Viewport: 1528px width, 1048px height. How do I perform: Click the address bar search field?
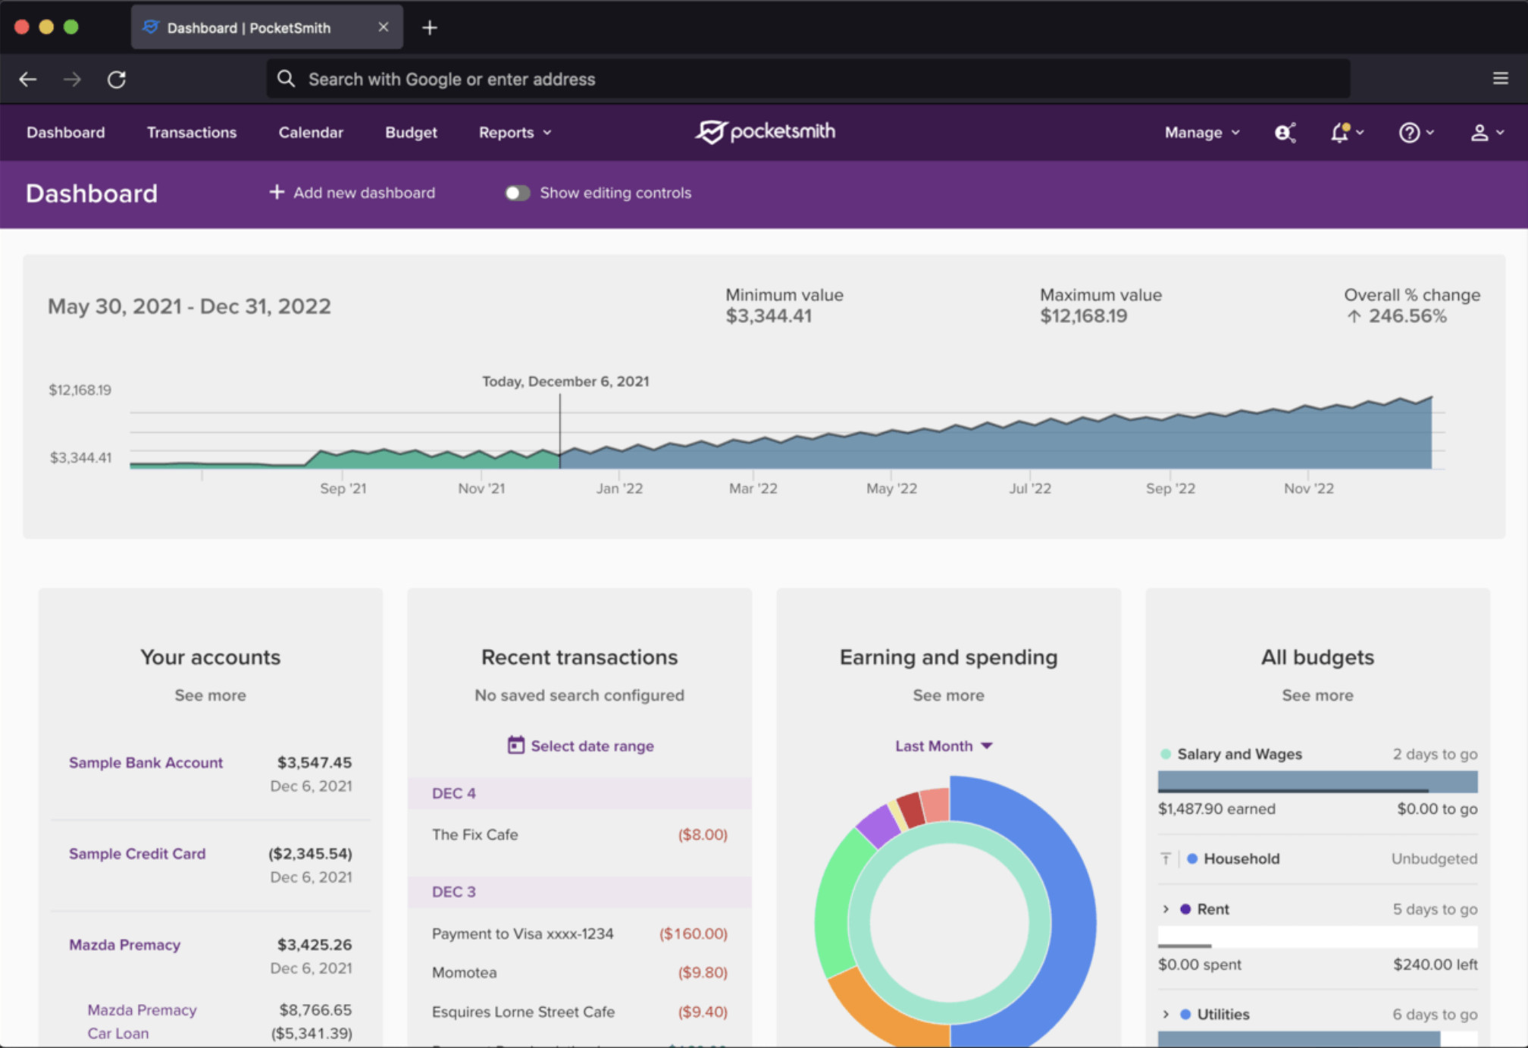(808, 79)
